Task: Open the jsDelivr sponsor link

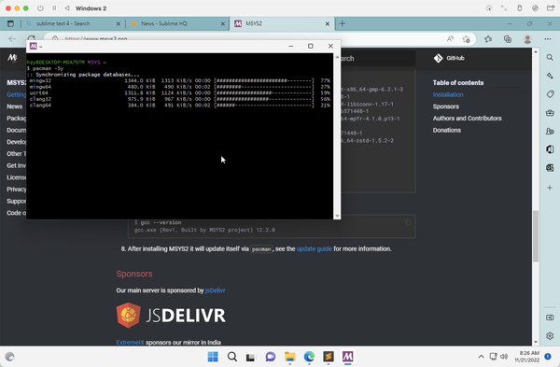Action: 215,290
